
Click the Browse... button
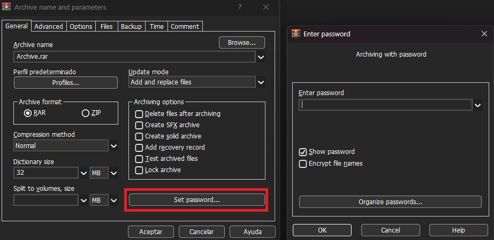(x=241, y=42)
